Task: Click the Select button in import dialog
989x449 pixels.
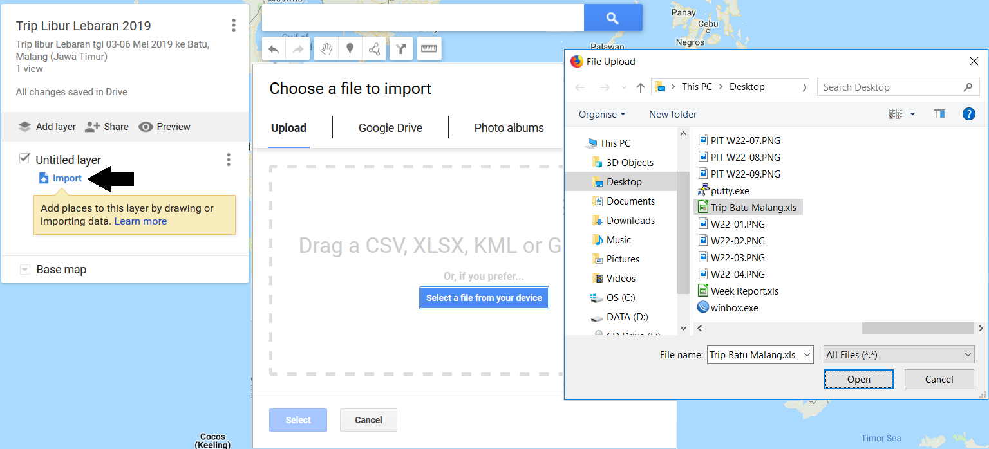Action: pyautogui.click(x=298, y=420)
